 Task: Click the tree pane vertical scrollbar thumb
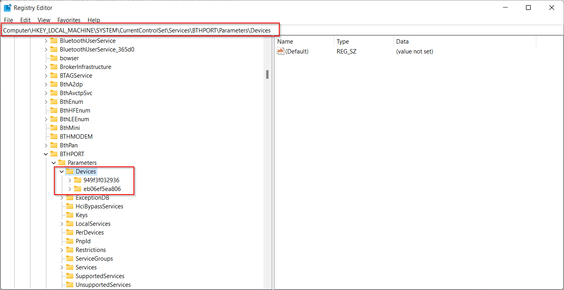(x=267, y=74)
